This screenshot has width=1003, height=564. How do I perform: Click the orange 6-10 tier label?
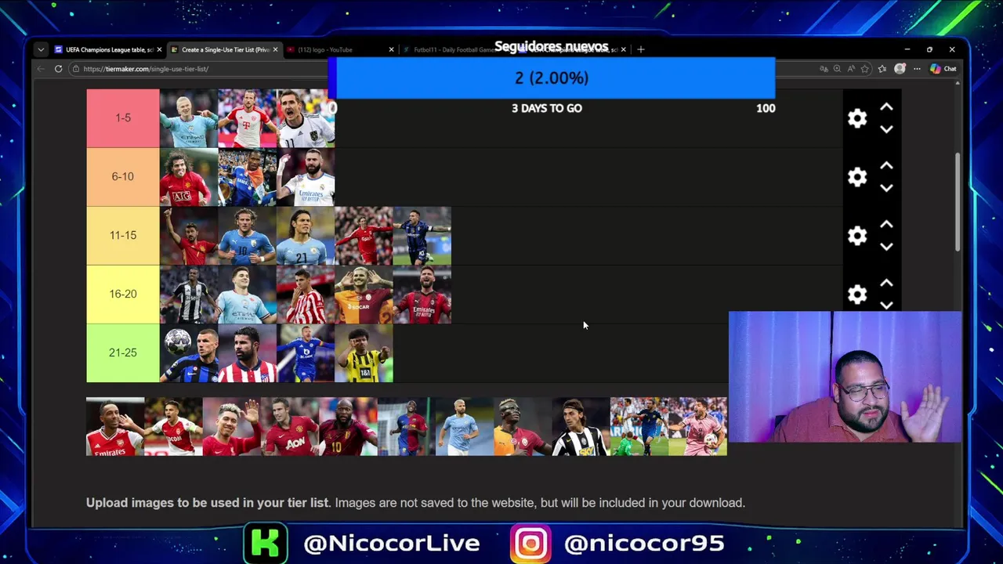tap(123, 177)
